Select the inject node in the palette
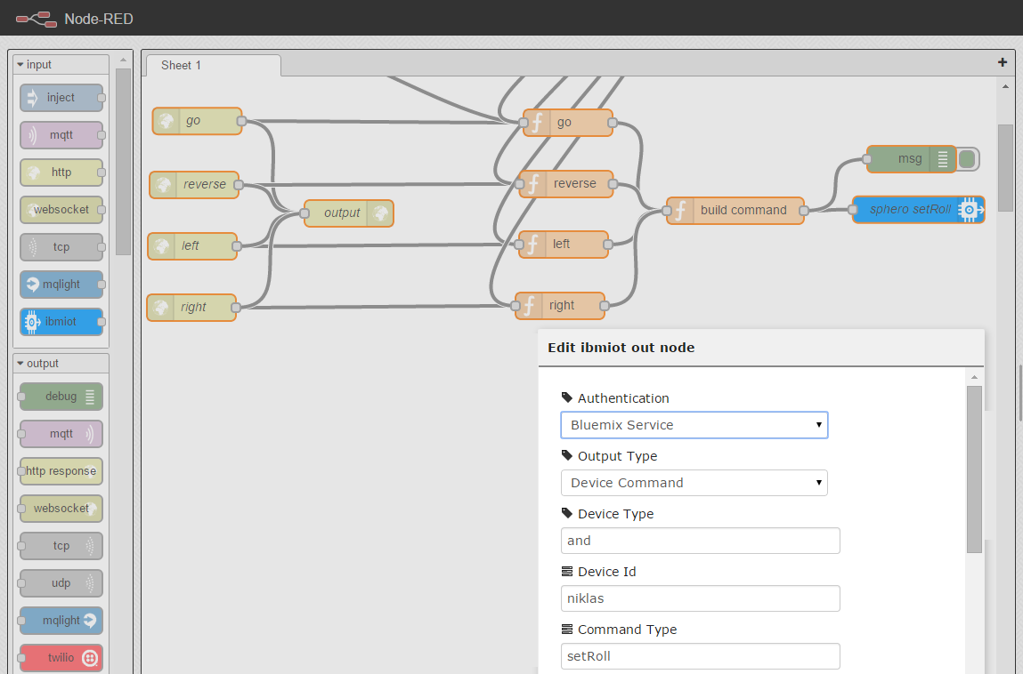Screen dimensions: 1023x674 (61, 98)
